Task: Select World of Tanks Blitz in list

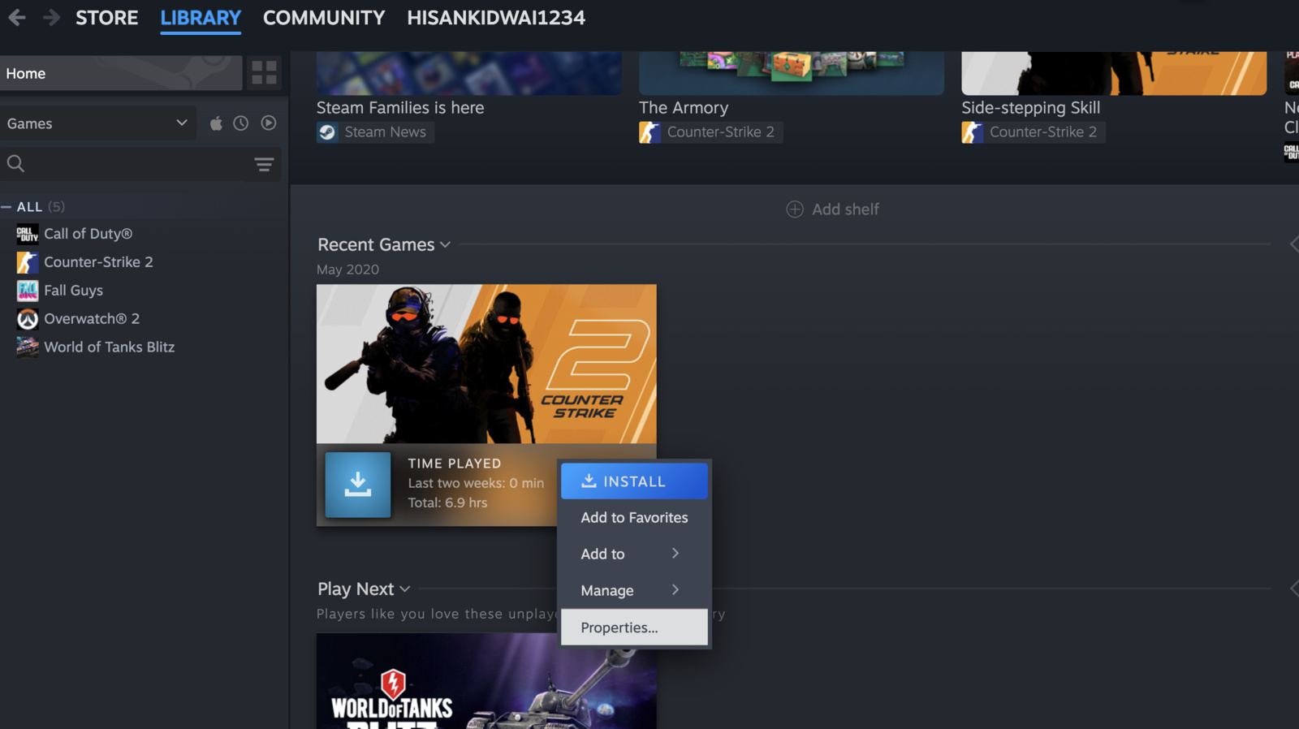Action: (x=109, y=347)
